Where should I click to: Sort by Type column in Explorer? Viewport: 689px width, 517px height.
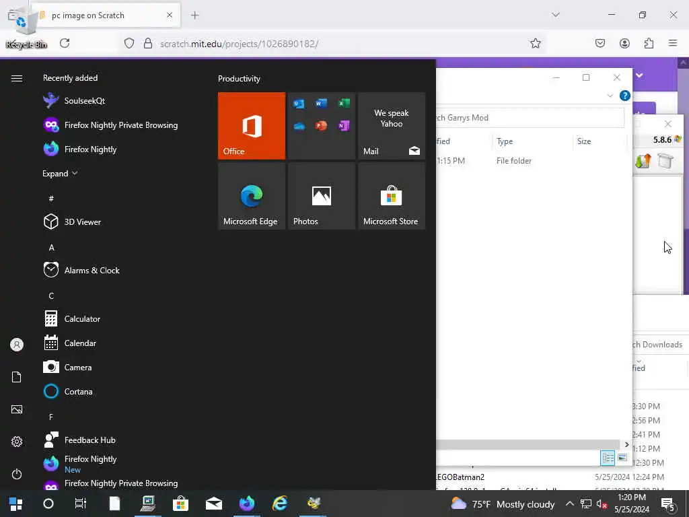(505, 141)
